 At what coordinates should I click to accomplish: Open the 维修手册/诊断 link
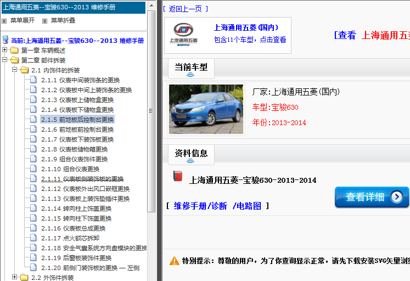click(x=200, y=206)
